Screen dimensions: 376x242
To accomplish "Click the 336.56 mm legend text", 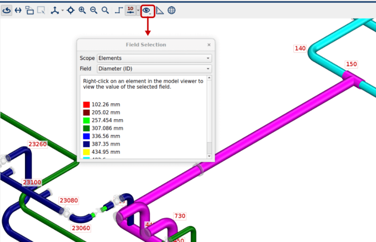I will (x=106, y=136).
